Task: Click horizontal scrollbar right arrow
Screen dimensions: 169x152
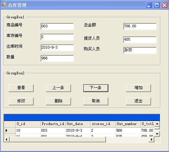Action: (152, 139)
